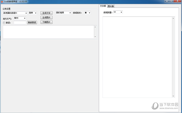Switch to the 文字版 tab
This screenshot has height=113, width=182.
(x=103, y=6)
